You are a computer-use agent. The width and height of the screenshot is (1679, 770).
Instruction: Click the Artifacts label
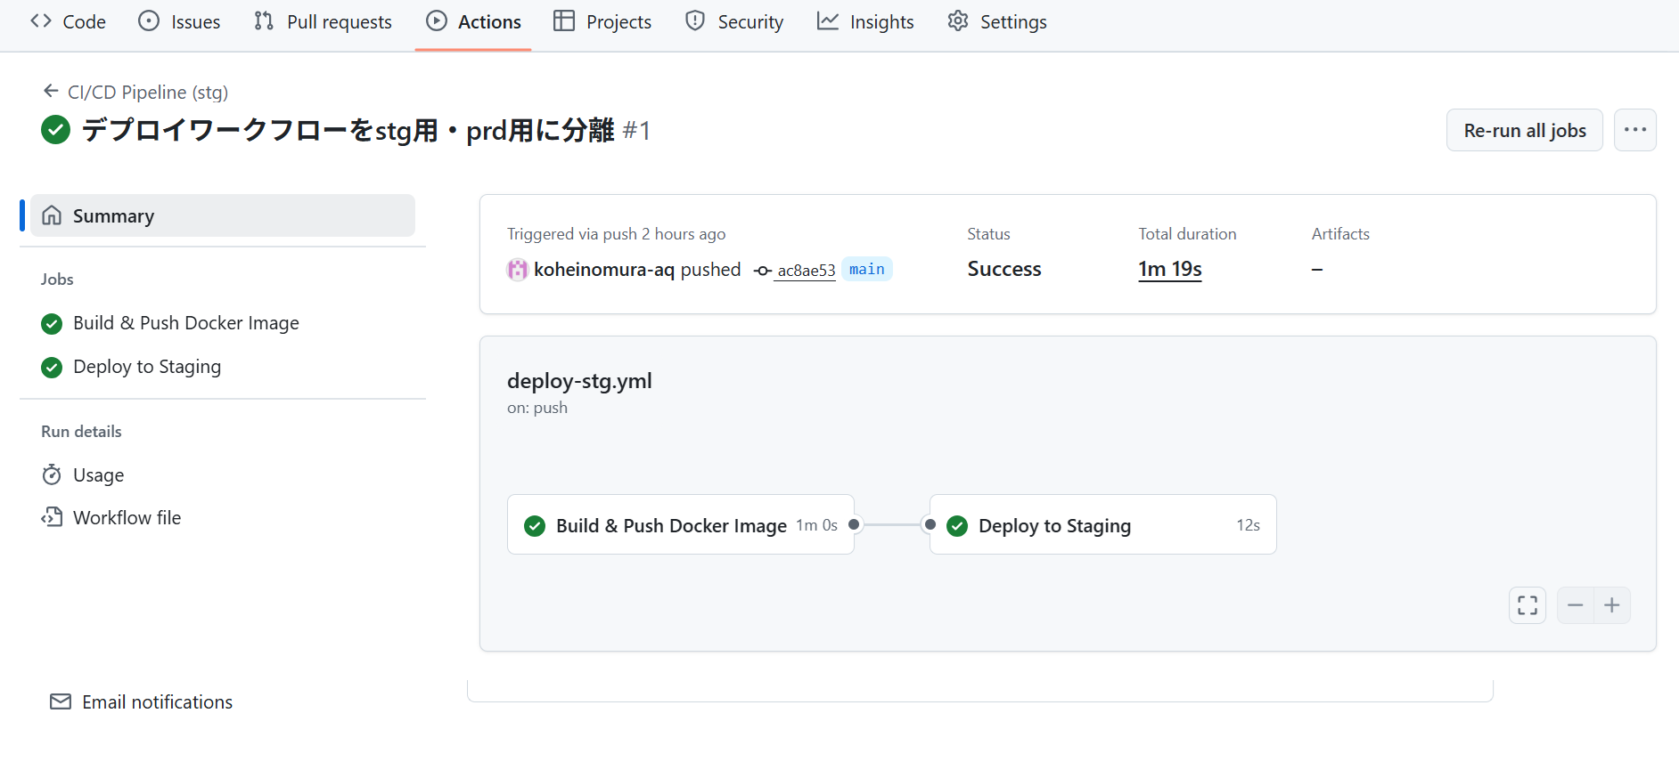pyautogui.click(x=1340, y=234)
